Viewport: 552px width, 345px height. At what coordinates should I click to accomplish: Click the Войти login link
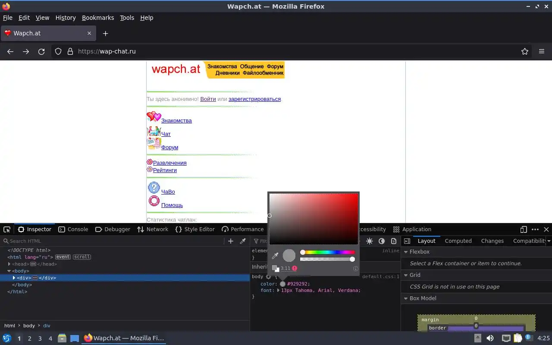tap(208, 99)
